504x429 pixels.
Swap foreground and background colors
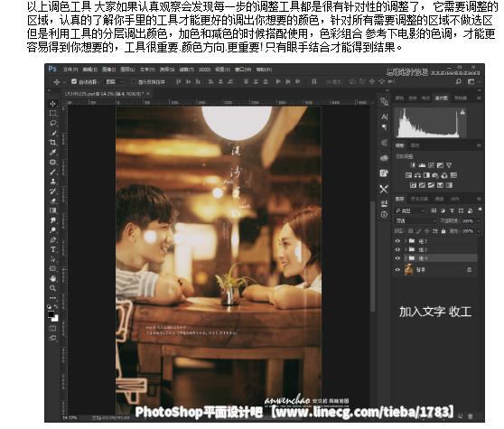(57, 306)
